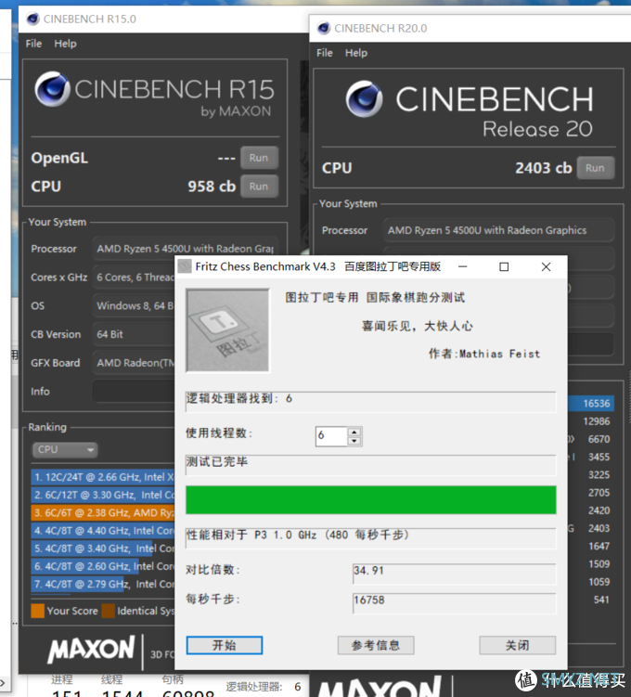This screenshot has height=697, width=631.
Task: Select ranking row 2. 6C/12T @ 3.30 GHz
Action: click(103, 495)
